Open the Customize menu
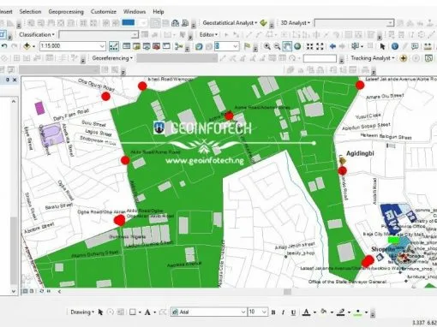 coord(104,12)
